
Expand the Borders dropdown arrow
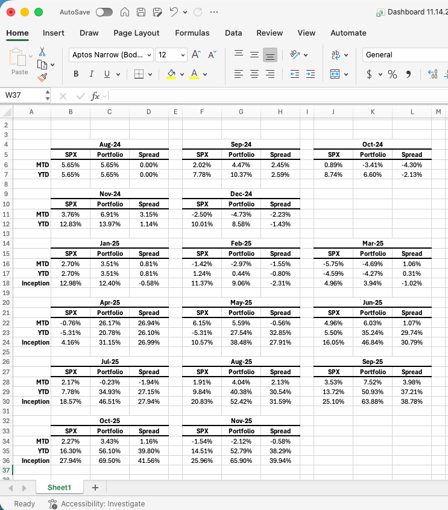tap(150, 74)
